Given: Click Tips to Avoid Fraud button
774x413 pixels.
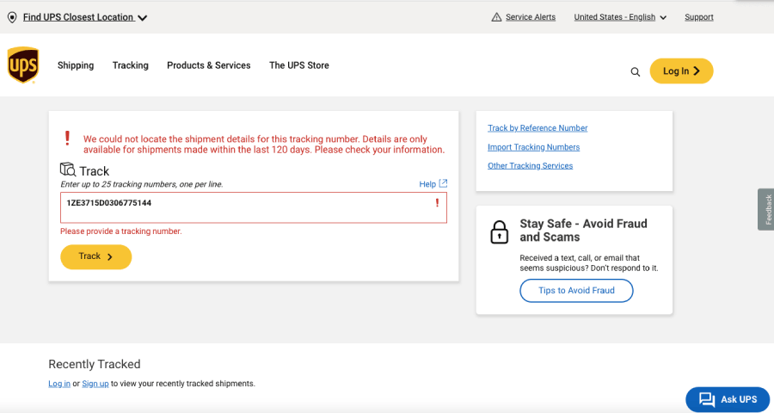Looking at the screenshot, I should (576, 291).
